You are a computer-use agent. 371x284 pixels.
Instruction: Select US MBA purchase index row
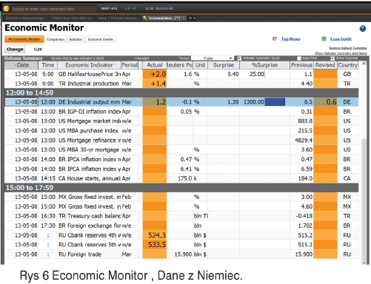[181, 131]
